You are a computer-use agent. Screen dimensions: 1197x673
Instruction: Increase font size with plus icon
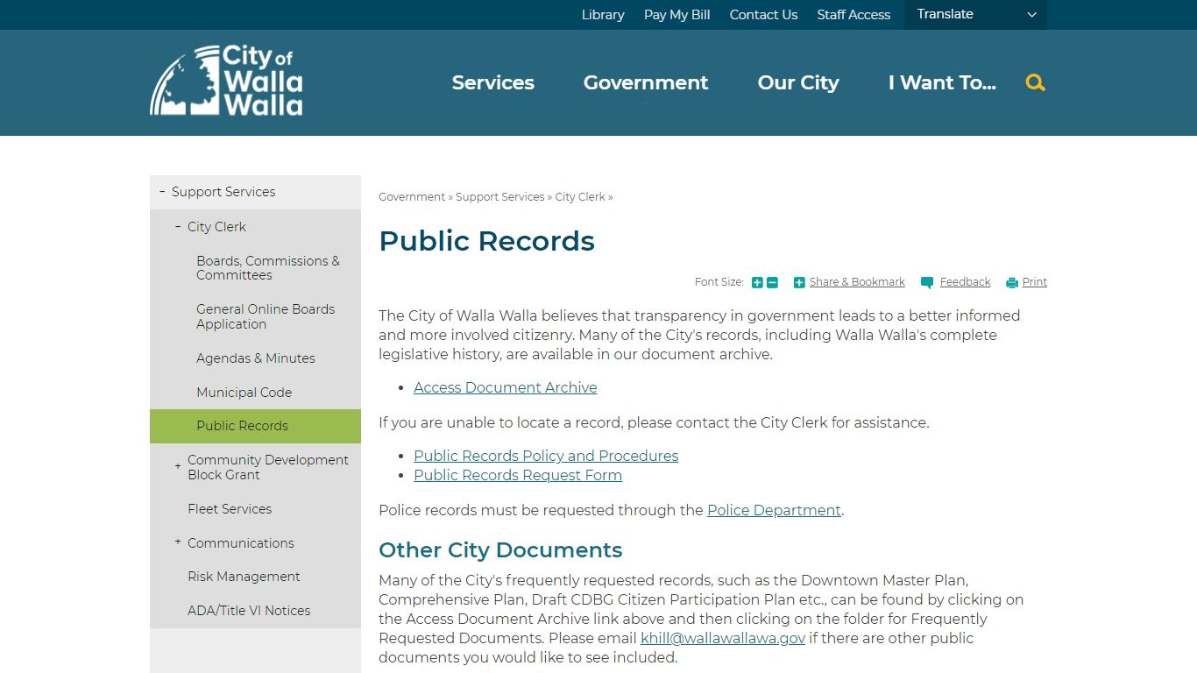tap(757, 282)
